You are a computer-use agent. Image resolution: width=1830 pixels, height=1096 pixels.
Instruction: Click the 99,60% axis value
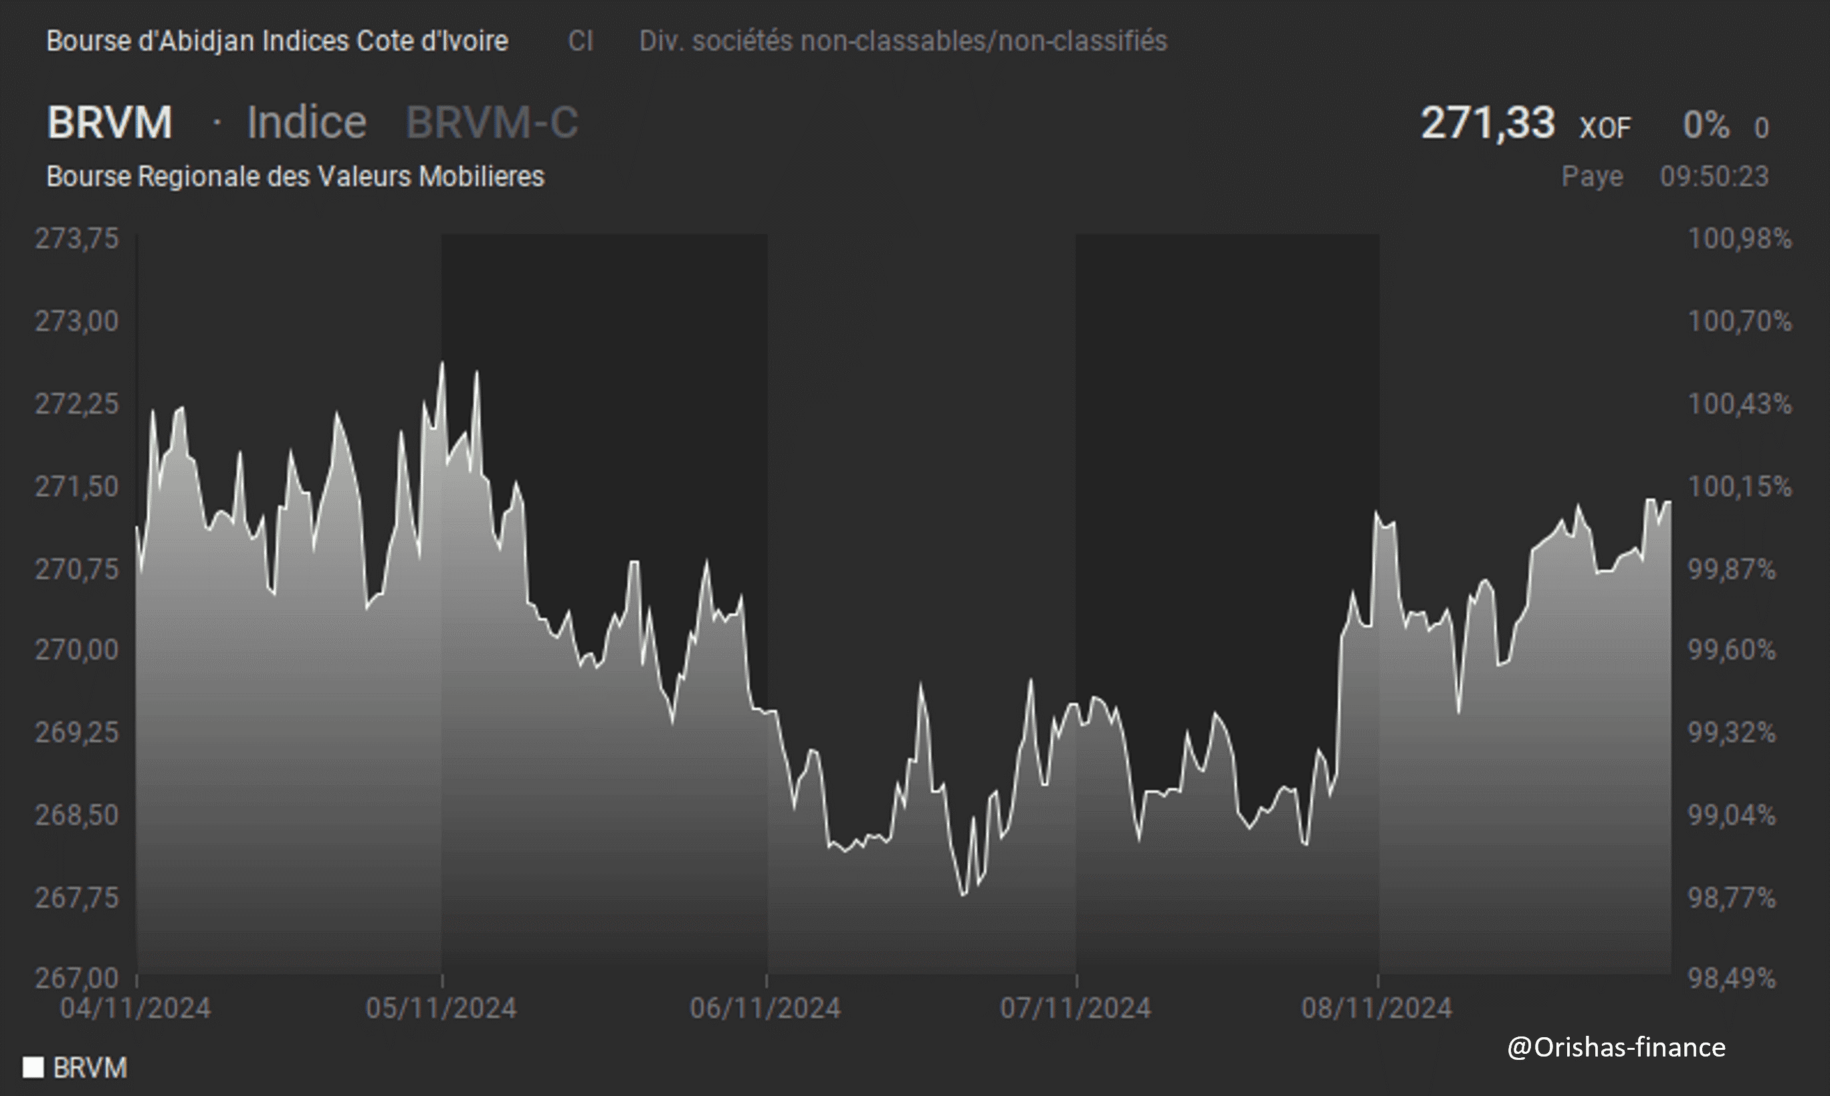[x=1732, y=650]
